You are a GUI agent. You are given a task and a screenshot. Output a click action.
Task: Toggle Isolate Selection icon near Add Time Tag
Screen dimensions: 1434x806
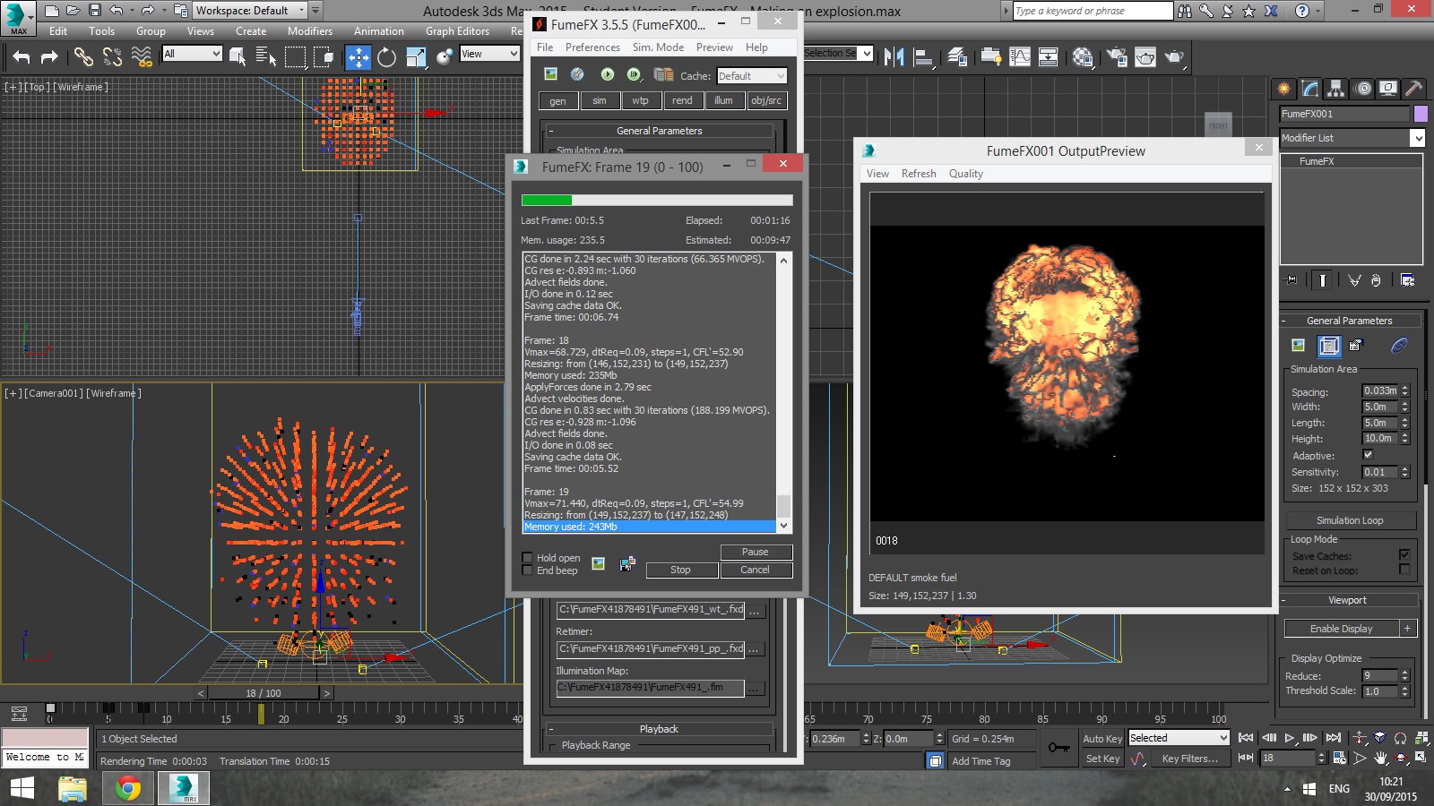click(936, 760)
